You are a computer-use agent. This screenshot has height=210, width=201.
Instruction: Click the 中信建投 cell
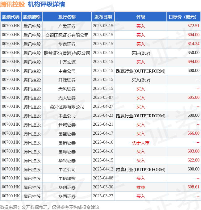click(67, 178)
